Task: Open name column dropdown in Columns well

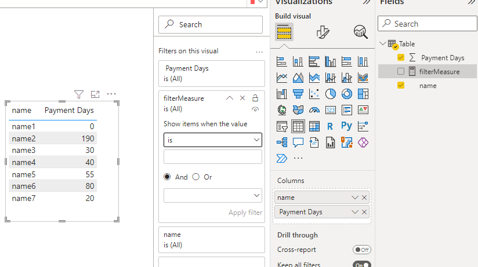Action: tap(354, 197)
